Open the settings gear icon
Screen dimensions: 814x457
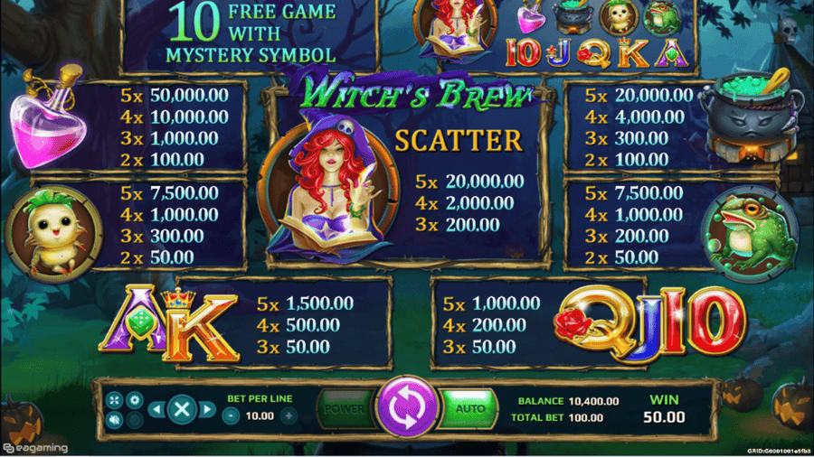coord(135,400)
